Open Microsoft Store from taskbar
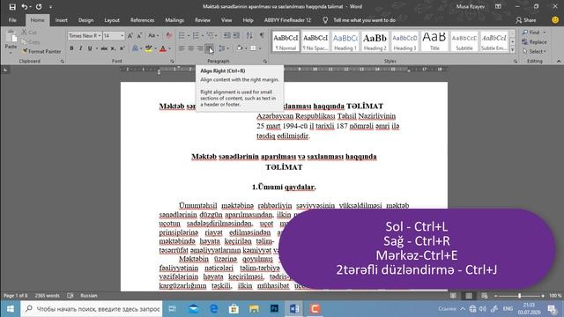564x317 pixels. pyautogui.click(x=234, y=309)
